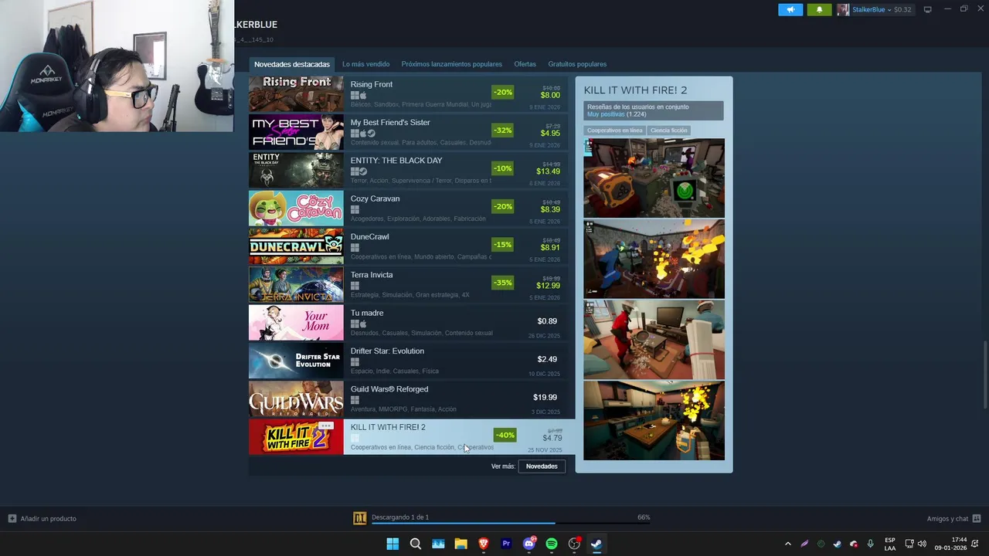This screenshot has height=556, width=989.
Task: Open Windows taskbar search
Action: pos(416,544)
